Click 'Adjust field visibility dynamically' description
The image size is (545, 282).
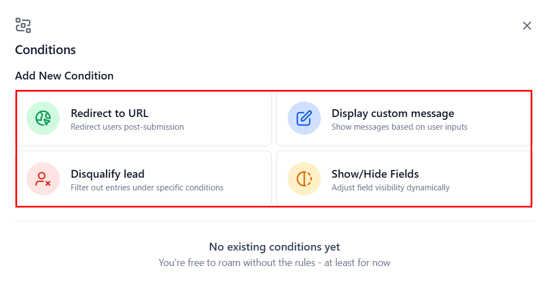390,188
